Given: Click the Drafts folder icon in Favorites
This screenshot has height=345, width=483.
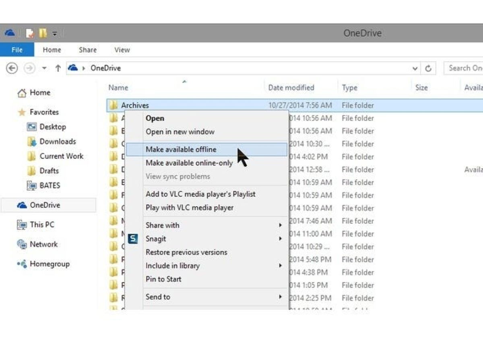Looking at the screenshot, I should [x=32, y=171].
